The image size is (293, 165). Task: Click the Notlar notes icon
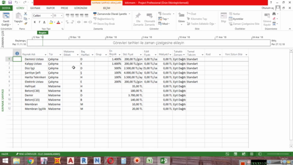click(x=234, y=14)
